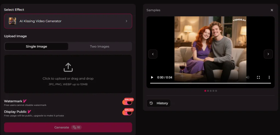Click the 50% OFF badge above the Watermark toggle
This screenshot has height=135, width=280.
(129, 100)
